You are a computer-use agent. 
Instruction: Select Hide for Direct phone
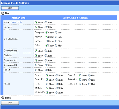coord(57,75)
